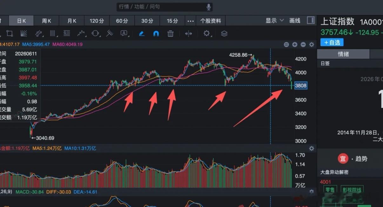Viewport: 383px width, 207px height.
Task: Expand more timeframes with ellipsis button
Action: coord(191,21)
